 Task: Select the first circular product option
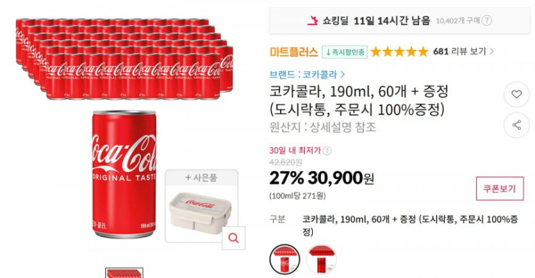[285, 259]
